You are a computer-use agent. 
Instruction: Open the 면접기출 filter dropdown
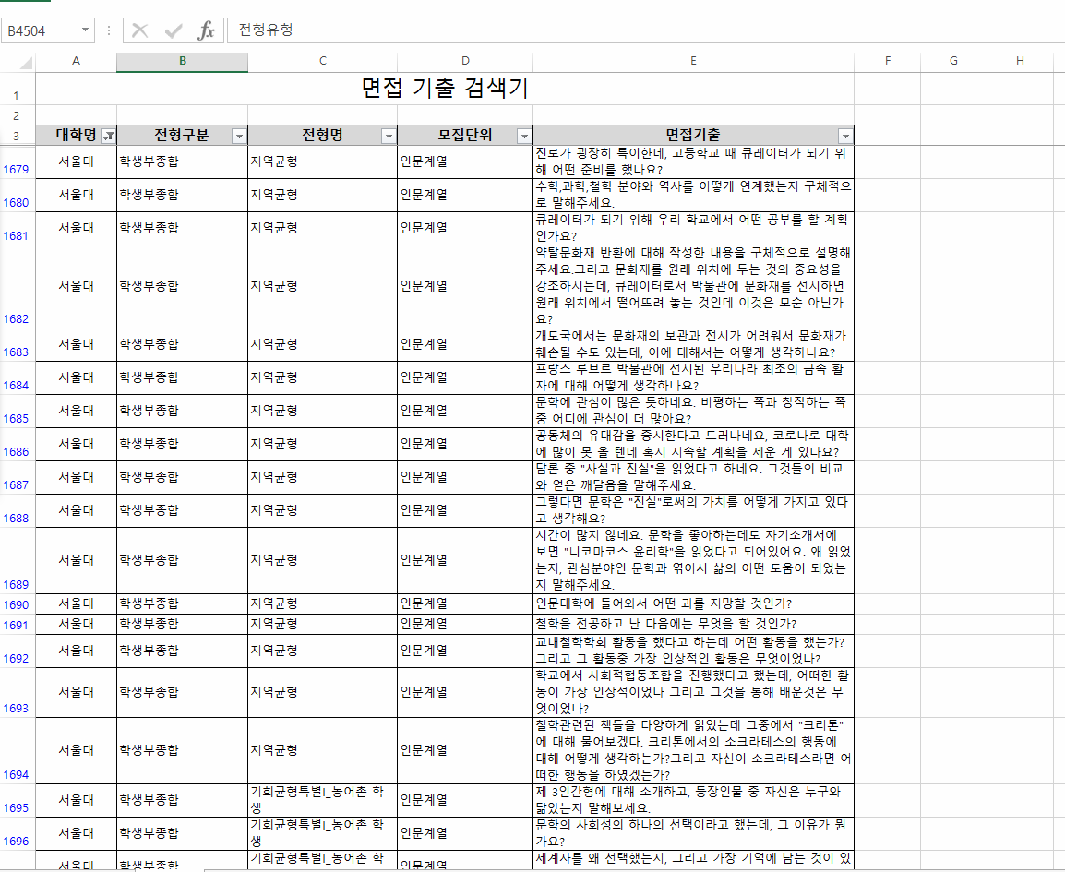(x=845, y=136)
